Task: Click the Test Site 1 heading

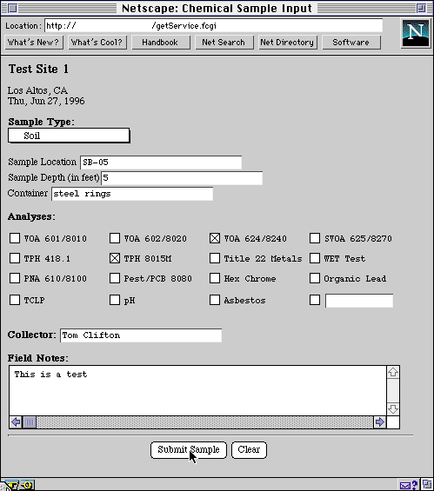Action: click(38, 69)
